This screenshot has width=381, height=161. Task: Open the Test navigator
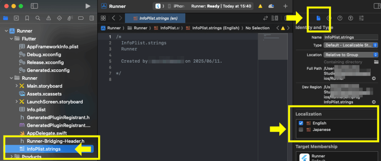click(59, 18)
